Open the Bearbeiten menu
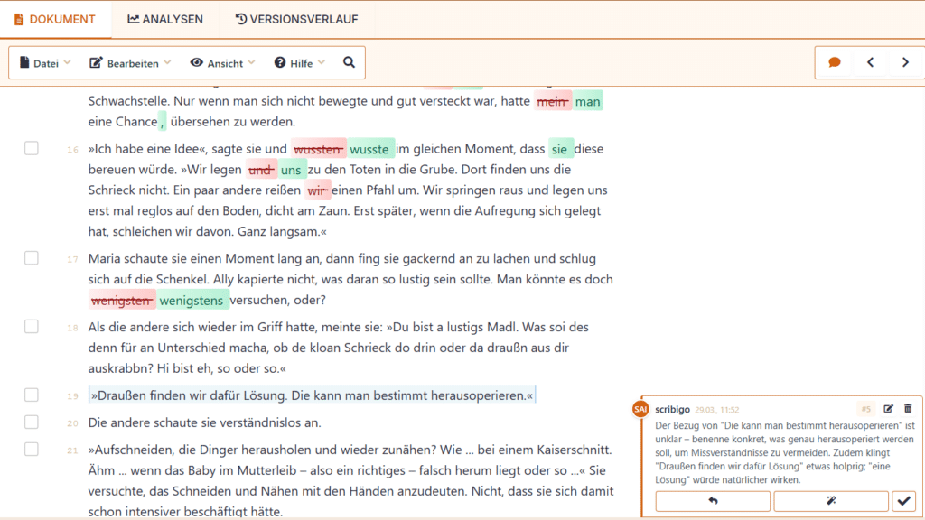The image size is (925, 520). [x=129, y=62]
